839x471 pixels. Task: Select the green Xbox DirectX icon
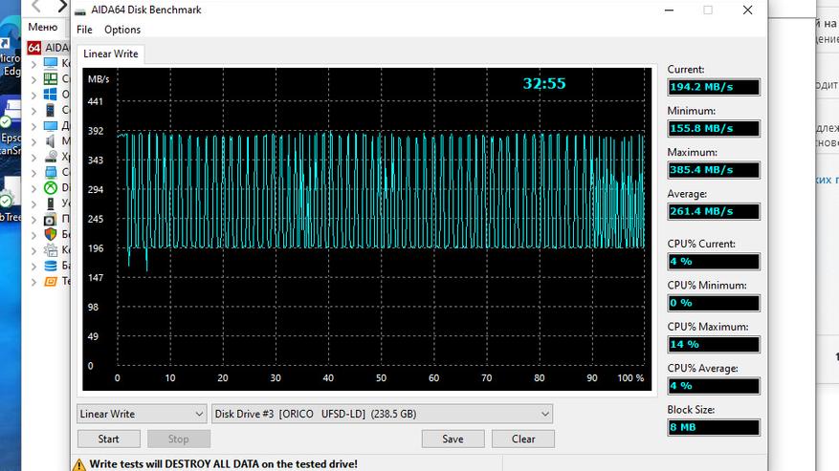[x=51, y=187]
